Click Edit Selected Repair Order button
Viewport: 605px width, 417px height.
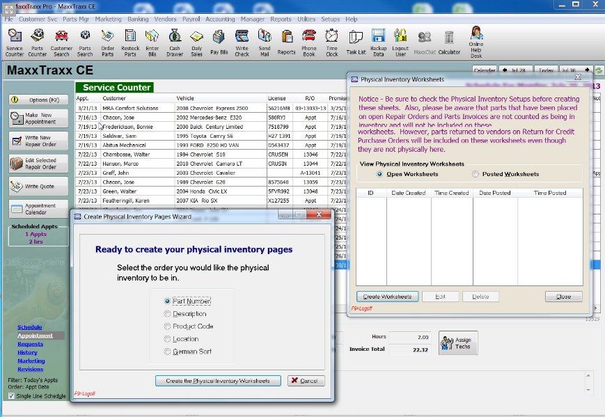38,164
